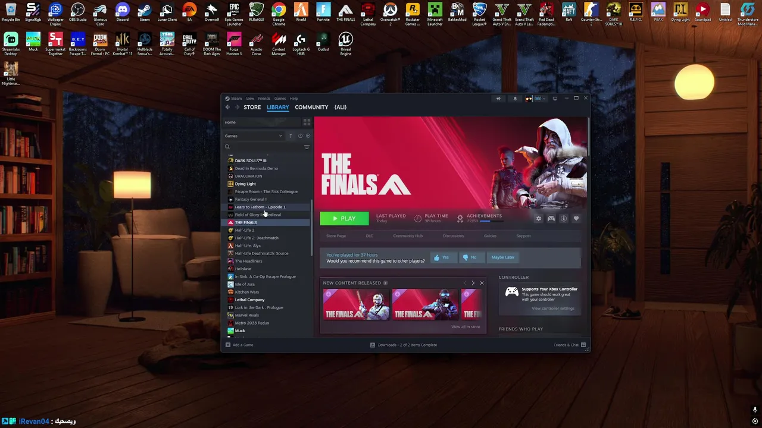
Task: Switch to library grid collections view icon
Action: click(x=307, y=122)
